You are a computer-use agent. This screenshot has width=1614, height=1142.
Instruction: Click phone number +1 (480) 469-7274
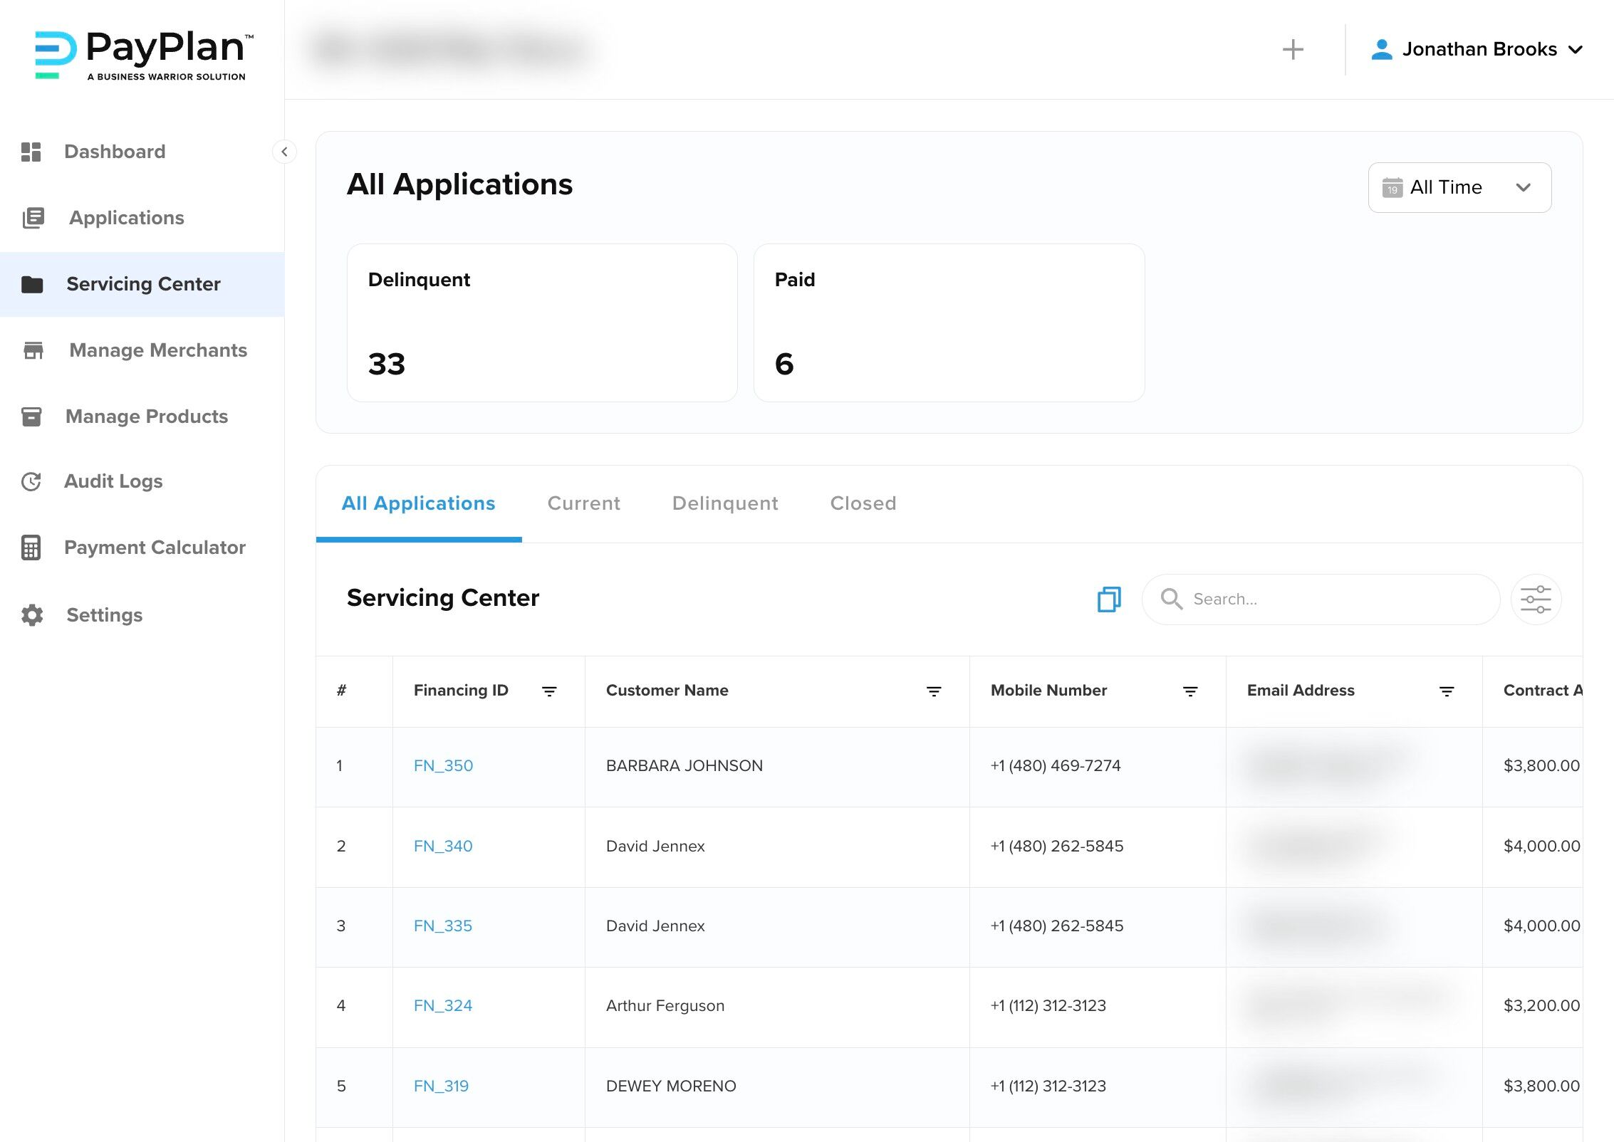pyautogui.click(x=1055, y=766)
